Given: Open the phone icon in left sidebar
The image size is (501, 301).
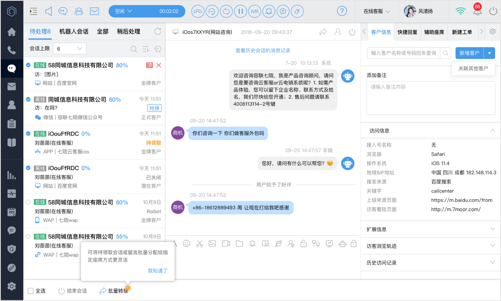Looking at the screenshot, I should pyautogui.click(x=11, y=50).
